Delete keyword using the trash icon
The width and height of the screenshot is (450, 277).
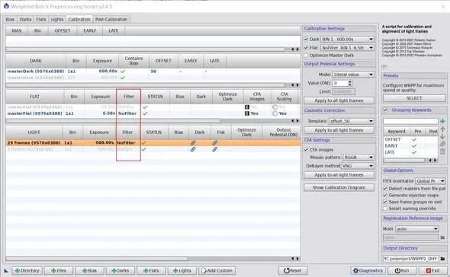click(442, 151)
